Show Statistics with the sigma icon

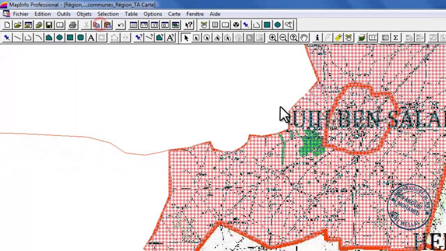396,38
